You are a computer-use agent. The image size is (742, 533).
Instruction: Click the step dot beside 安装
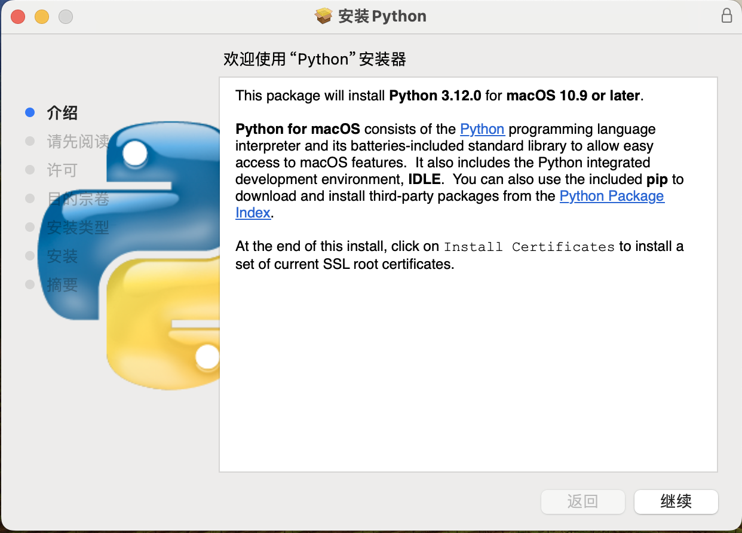[30, 256]
